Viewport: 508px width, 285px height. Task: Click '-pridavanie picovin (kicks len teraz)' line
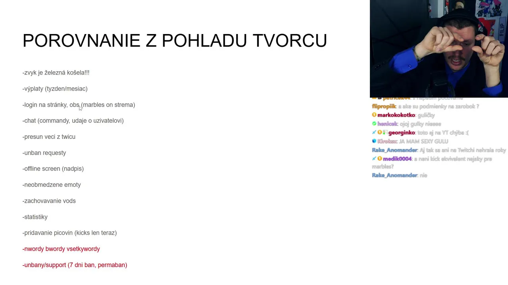tap(69, 233)
